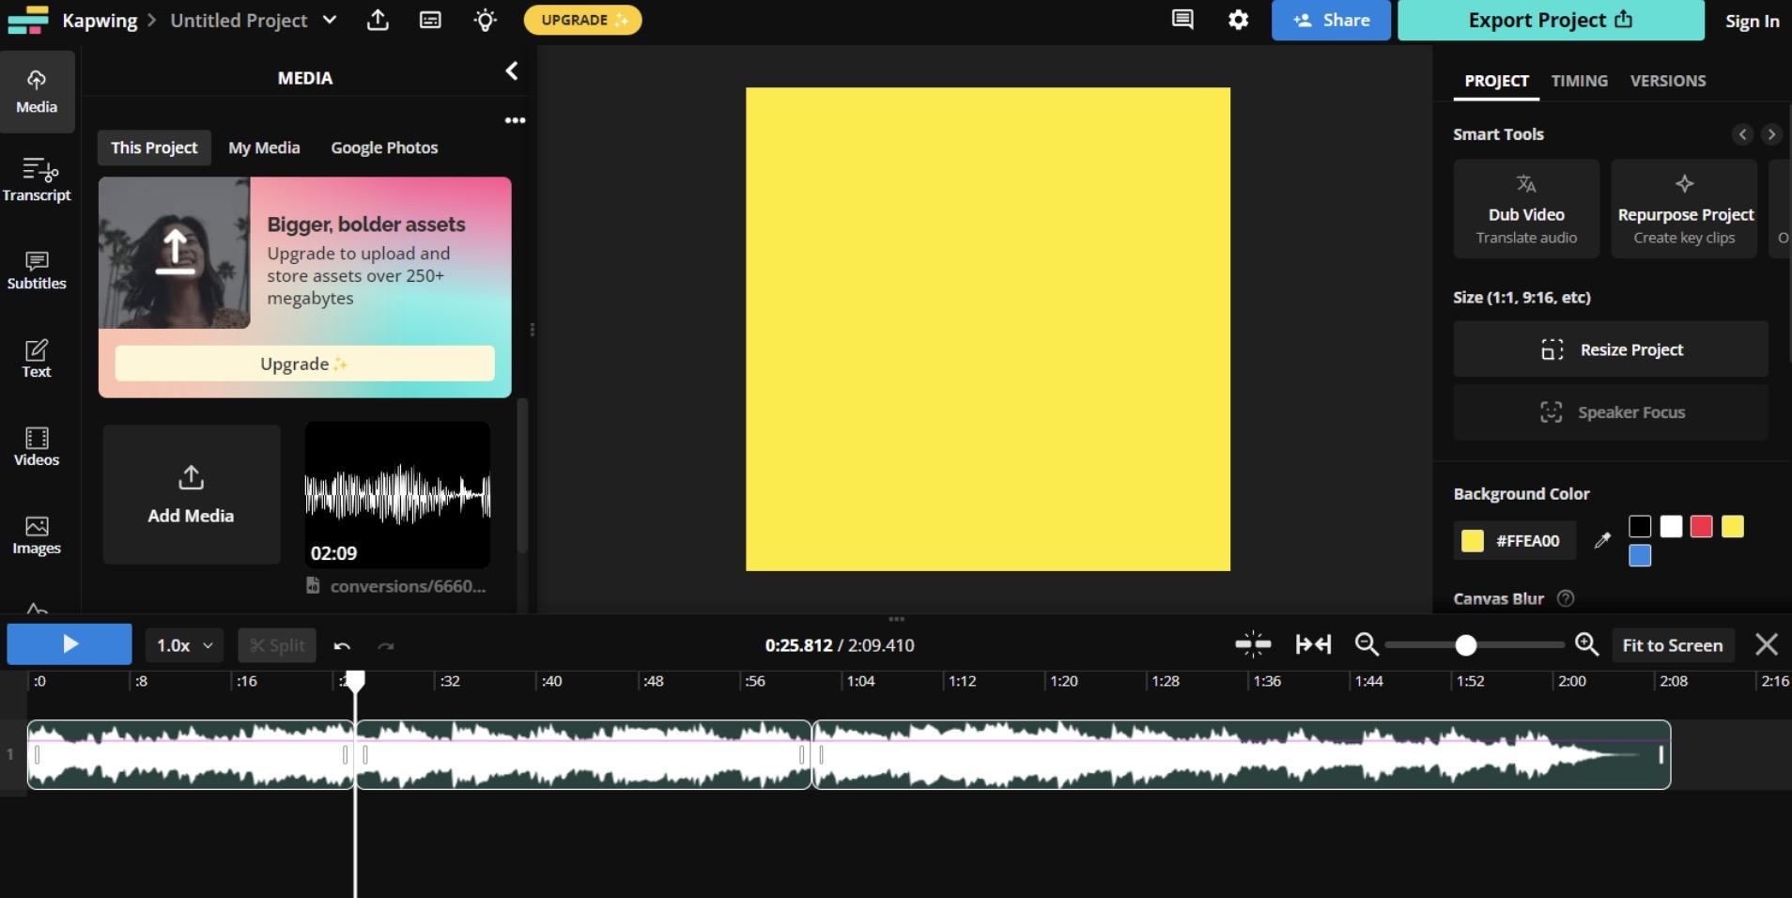Open the Videos library icon
This screenshot has width=1792, height=898.
[37, 447]
